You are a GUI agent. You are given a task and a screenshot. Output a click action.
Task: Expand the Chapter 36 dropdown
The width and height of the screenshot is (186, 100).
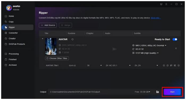pos(101,66)
